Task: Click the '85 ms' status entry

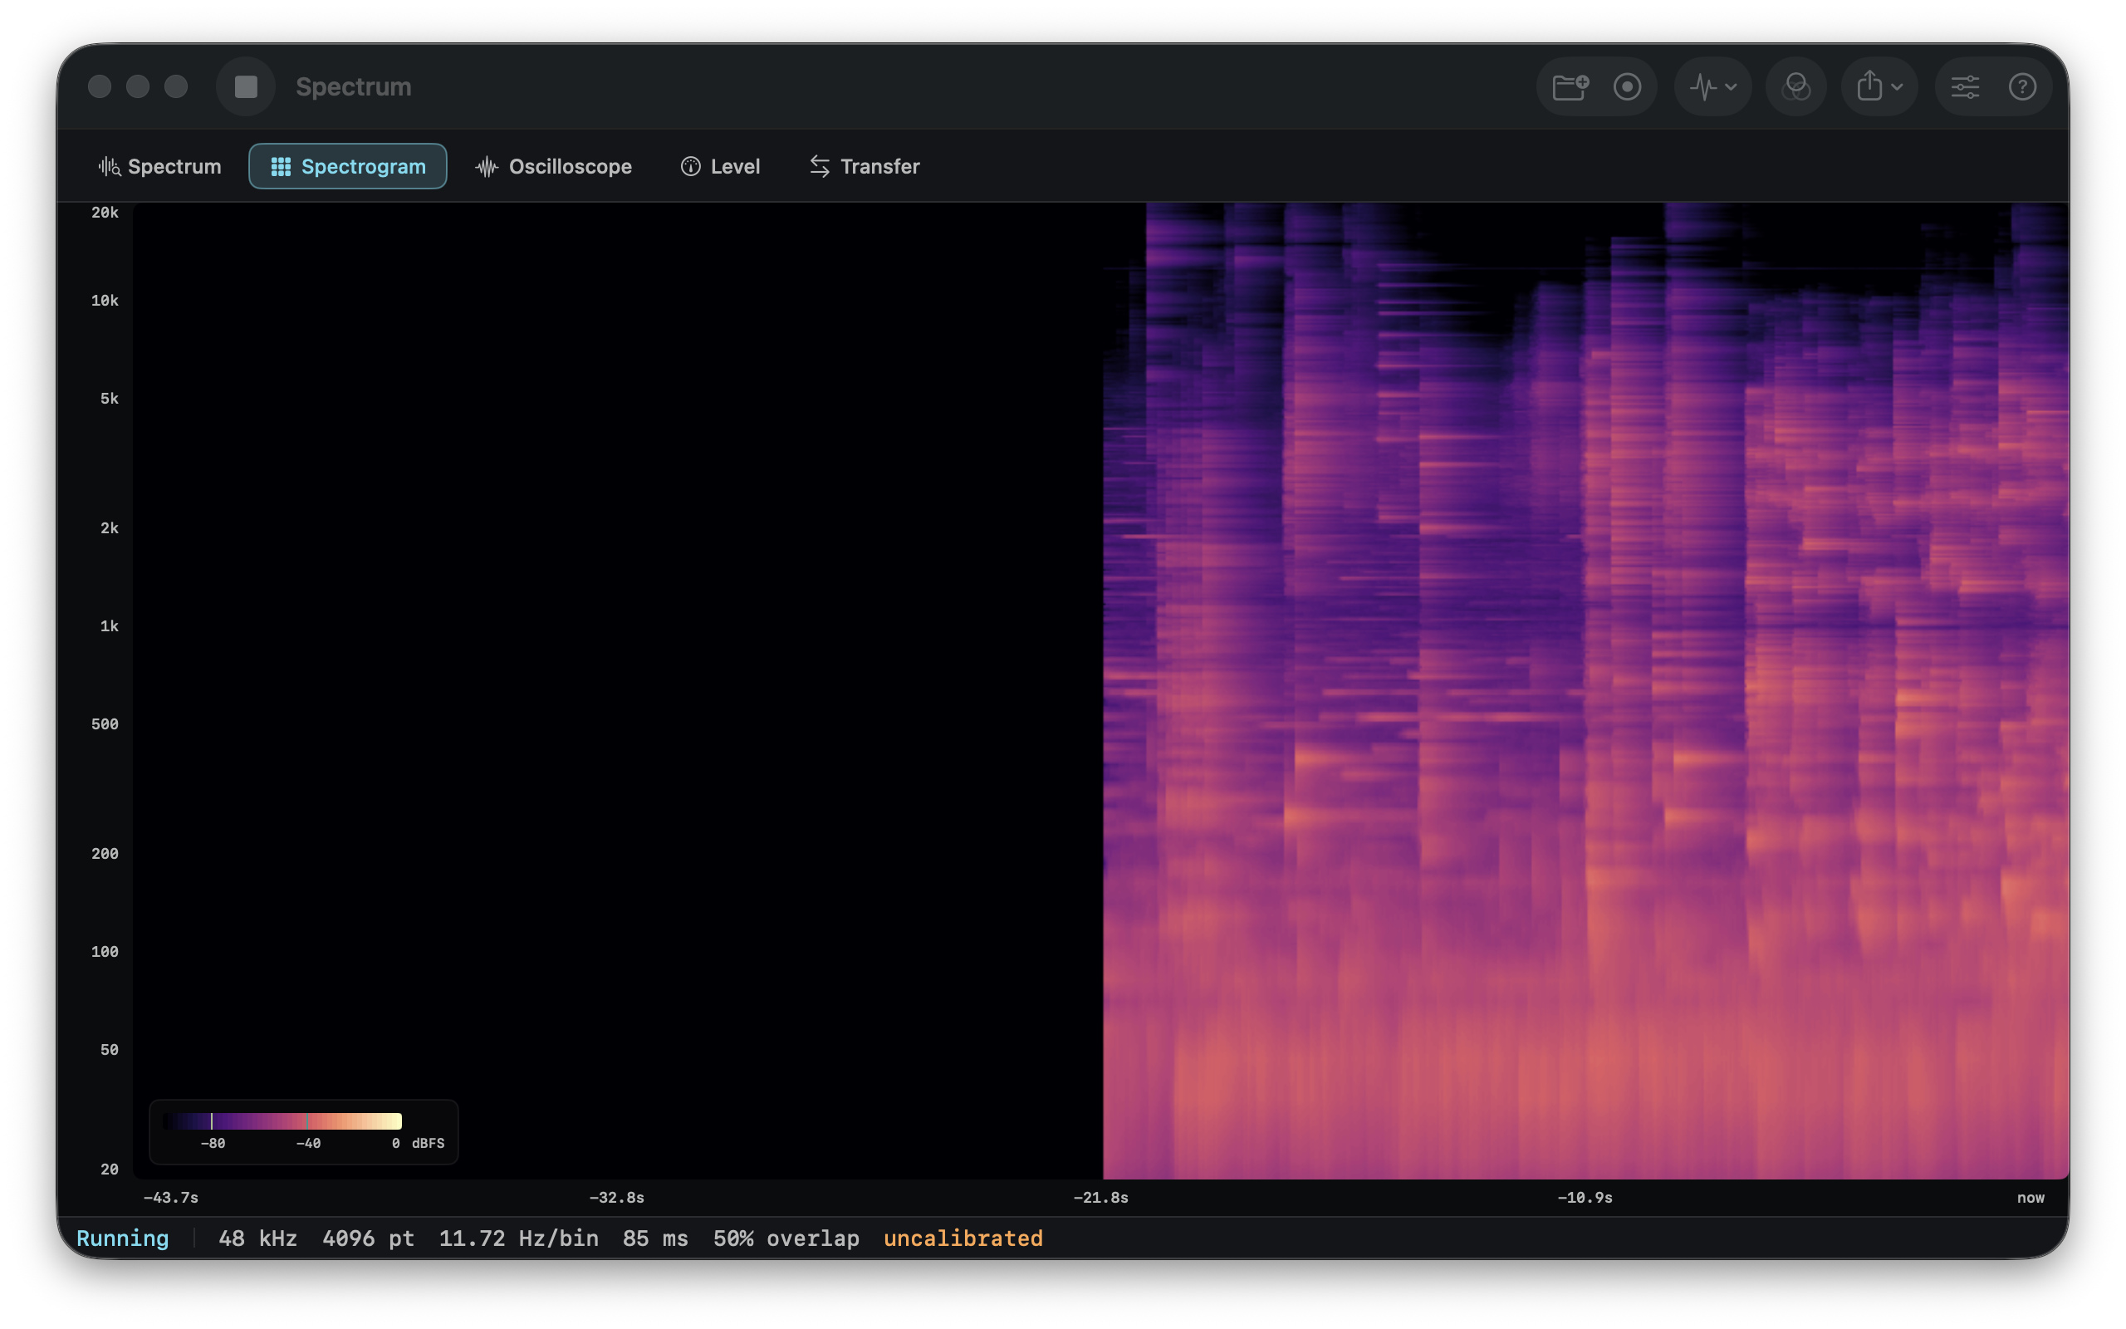Action: click(x=655, y=1238)
